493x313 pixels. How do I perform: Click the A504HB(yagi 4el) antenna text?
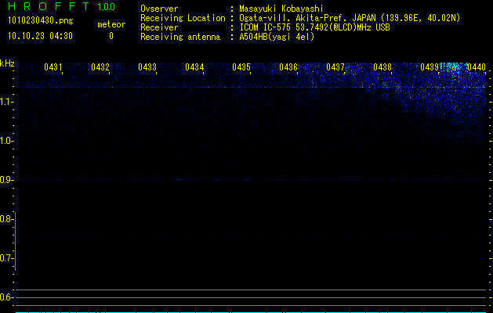click(x=277, y=37)
